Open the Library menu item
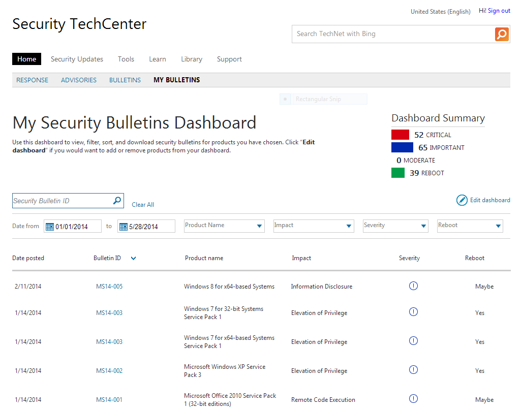 coord(192,59)
